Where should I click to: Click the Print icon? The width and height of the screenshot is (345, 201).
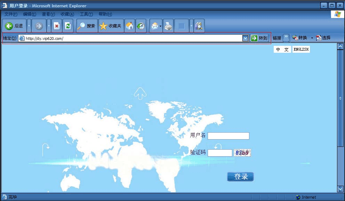pos(168,26)
